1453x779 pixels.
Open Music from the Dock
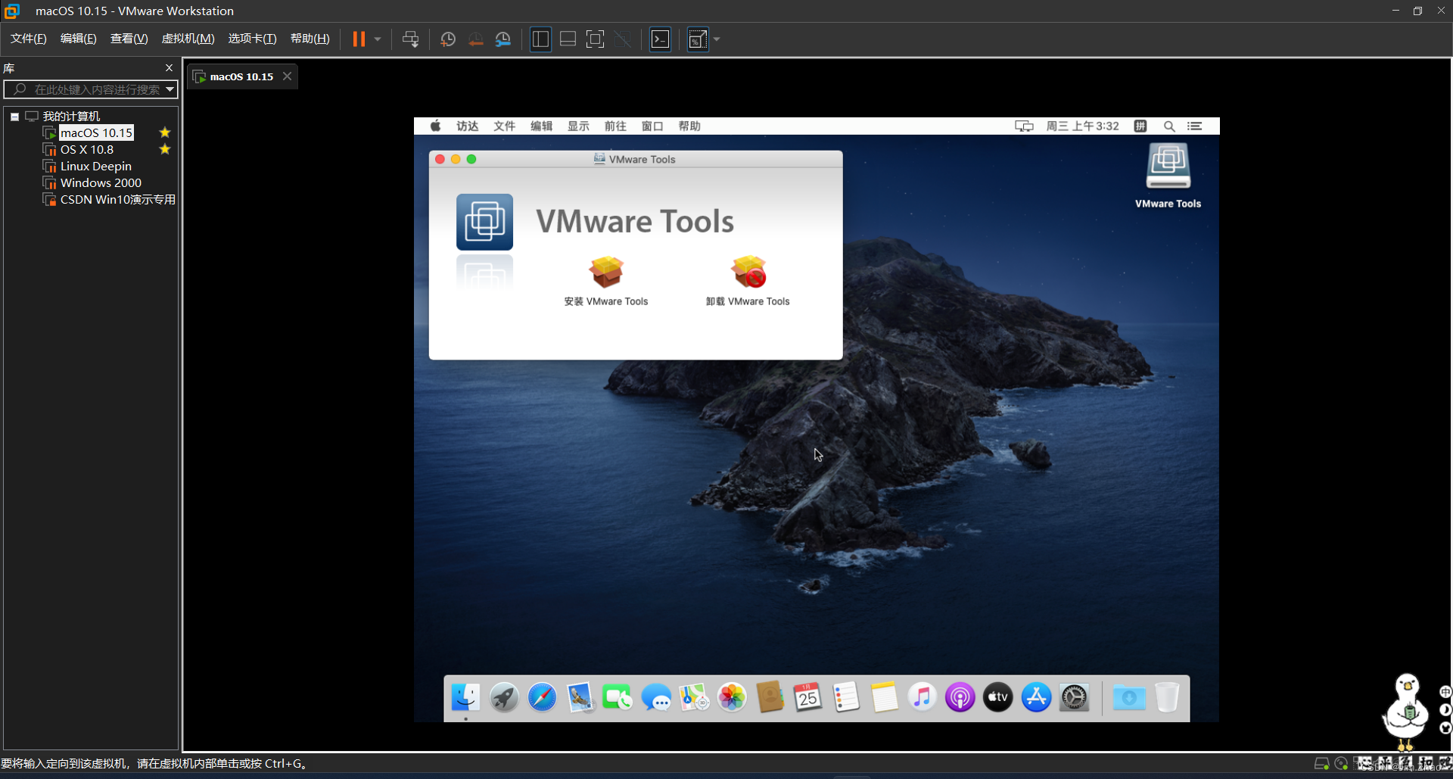pyautogui.click(x=922, y=697)
